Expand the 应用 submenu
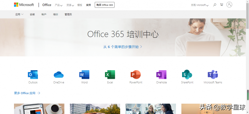Screen dimensions: 249x114 coord(19,14)
